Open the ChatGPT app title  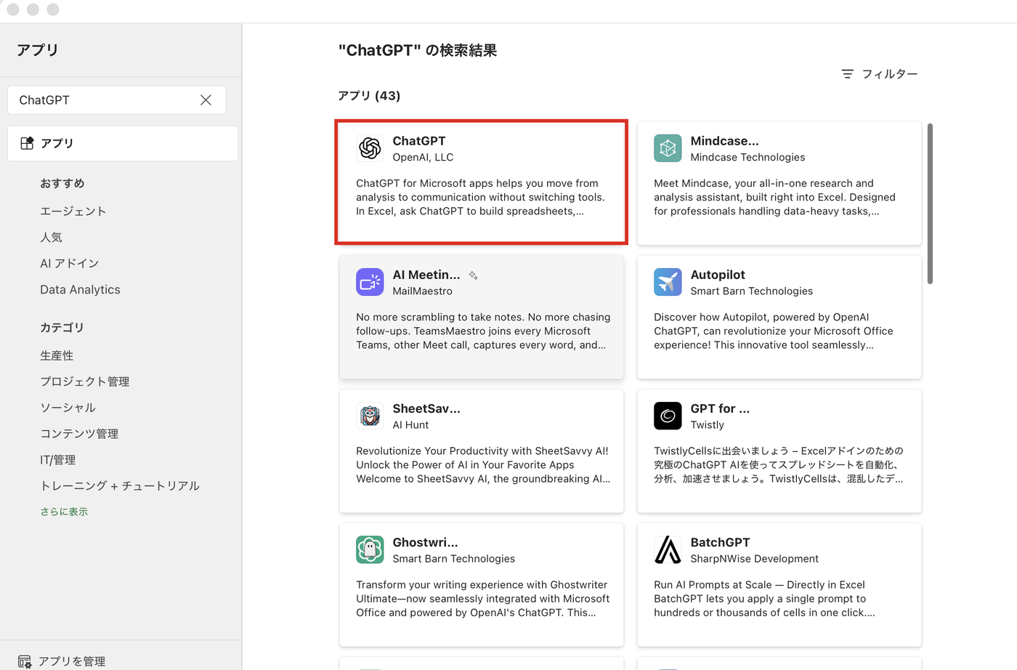point(419,141)
